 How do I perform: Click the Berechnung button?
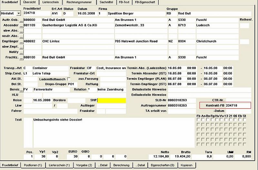click(x=121, y=165)
